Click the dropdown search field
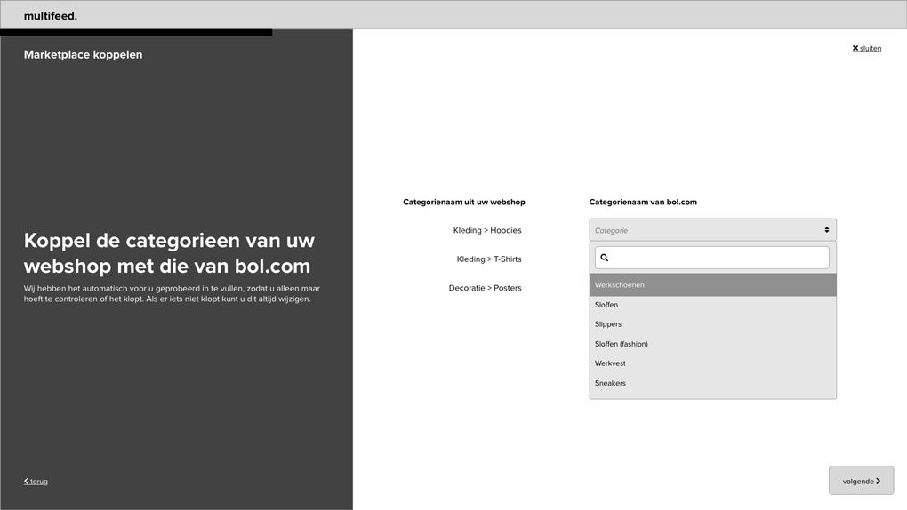This screenshot has width=907, height=510. [x=712, y=258]
